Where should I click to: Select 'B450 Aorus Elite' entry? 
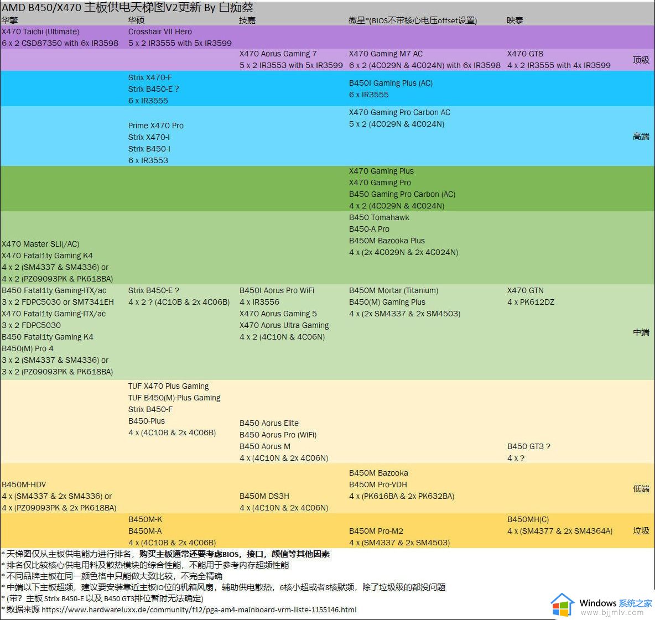pos(269,423)
